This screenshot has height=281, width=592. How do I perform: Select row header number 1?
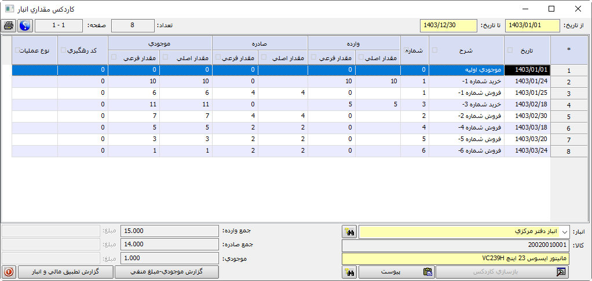point(569,71)
